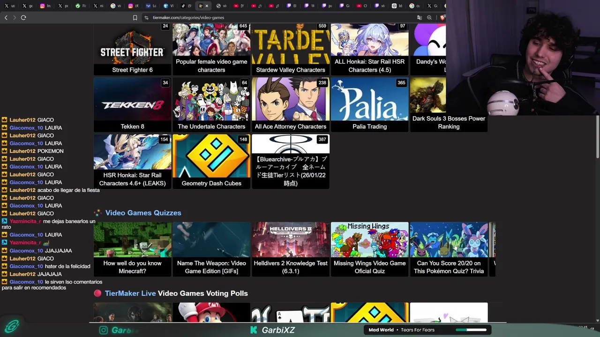
Task: View site information icon beside the URL
Action: pyautogui.click(x=146, y=18)
